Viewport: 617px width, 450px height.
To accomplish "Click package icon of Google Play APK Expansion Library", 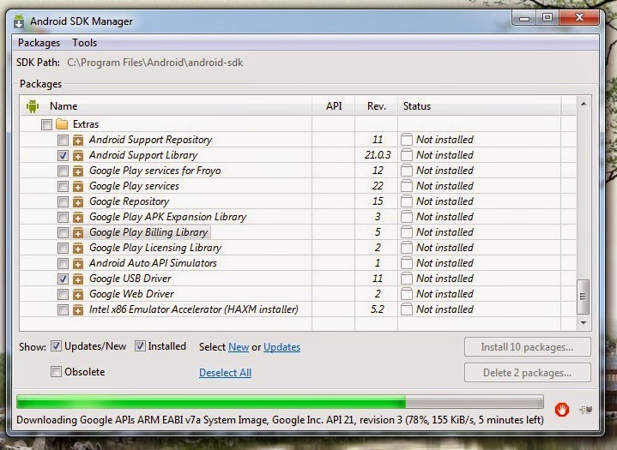I will 78,217.
